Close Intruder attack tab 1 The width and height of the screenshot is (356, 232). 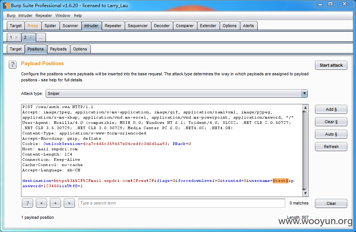(16, 37)
